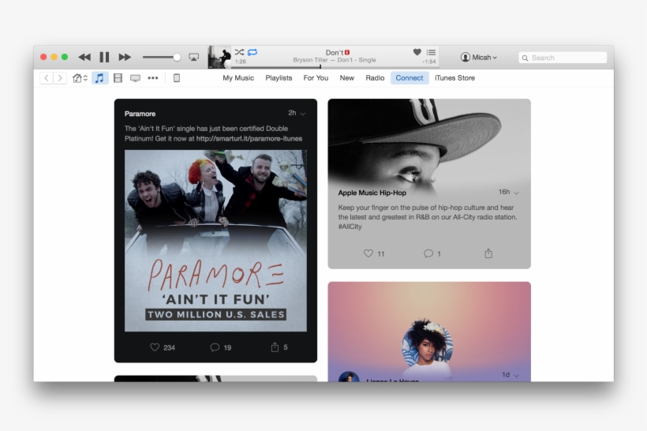The image size is (647, 431).
Task: Open Apple Music Hip-Hop profile link
Action: pyautogui.click(x=372, y=193)
